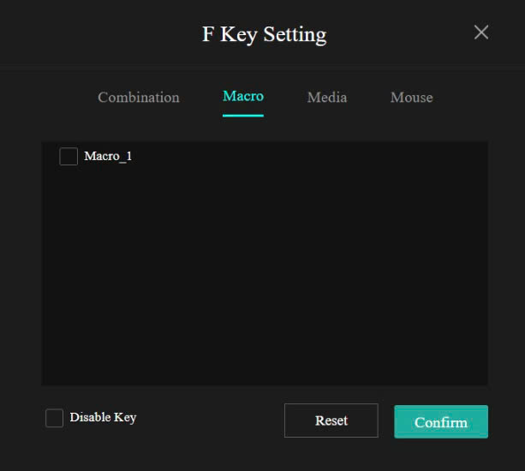Open the Media tab
Image resolution: width=525 pixels, height=471 pixels.
tap(327, 98)
